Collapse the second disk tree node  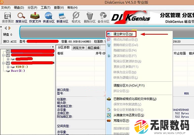click(3, 55)
